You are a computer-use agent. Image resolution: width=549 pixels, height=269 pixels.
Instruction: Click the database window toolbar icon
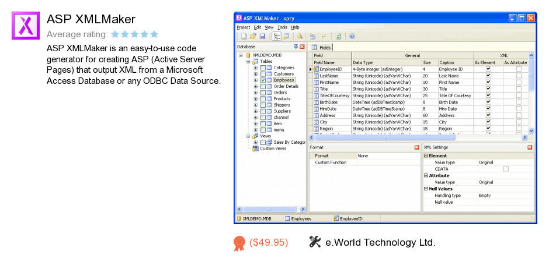pyautogui.click(x=286, y=36)
